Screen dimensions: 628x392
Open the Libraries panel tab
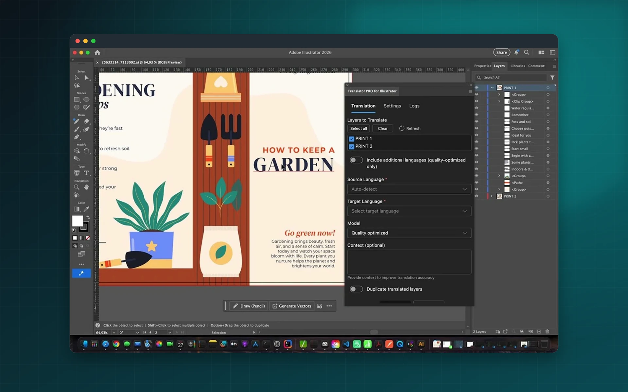[x=517, y=66]
